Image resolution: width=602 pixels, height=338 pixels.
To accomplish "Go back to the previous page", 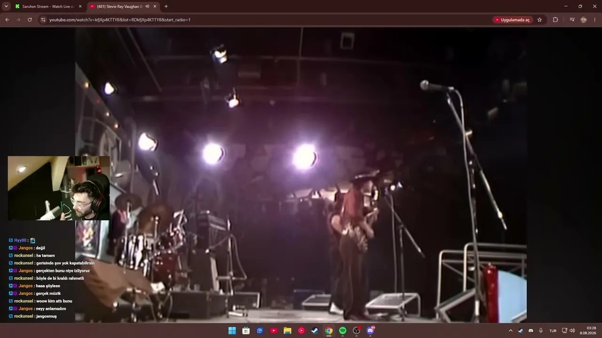I will [7, 20].
